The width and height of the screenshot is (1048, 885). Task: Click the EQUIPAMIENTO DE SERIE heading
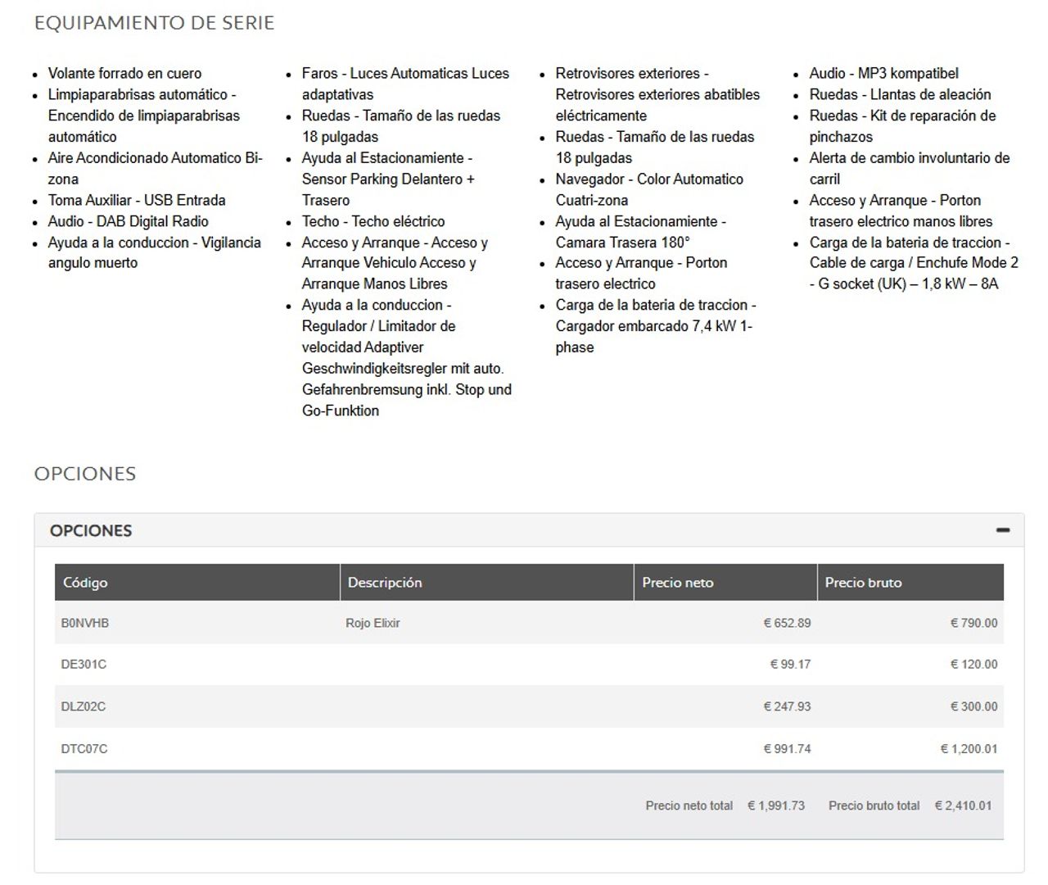[154, 23]
